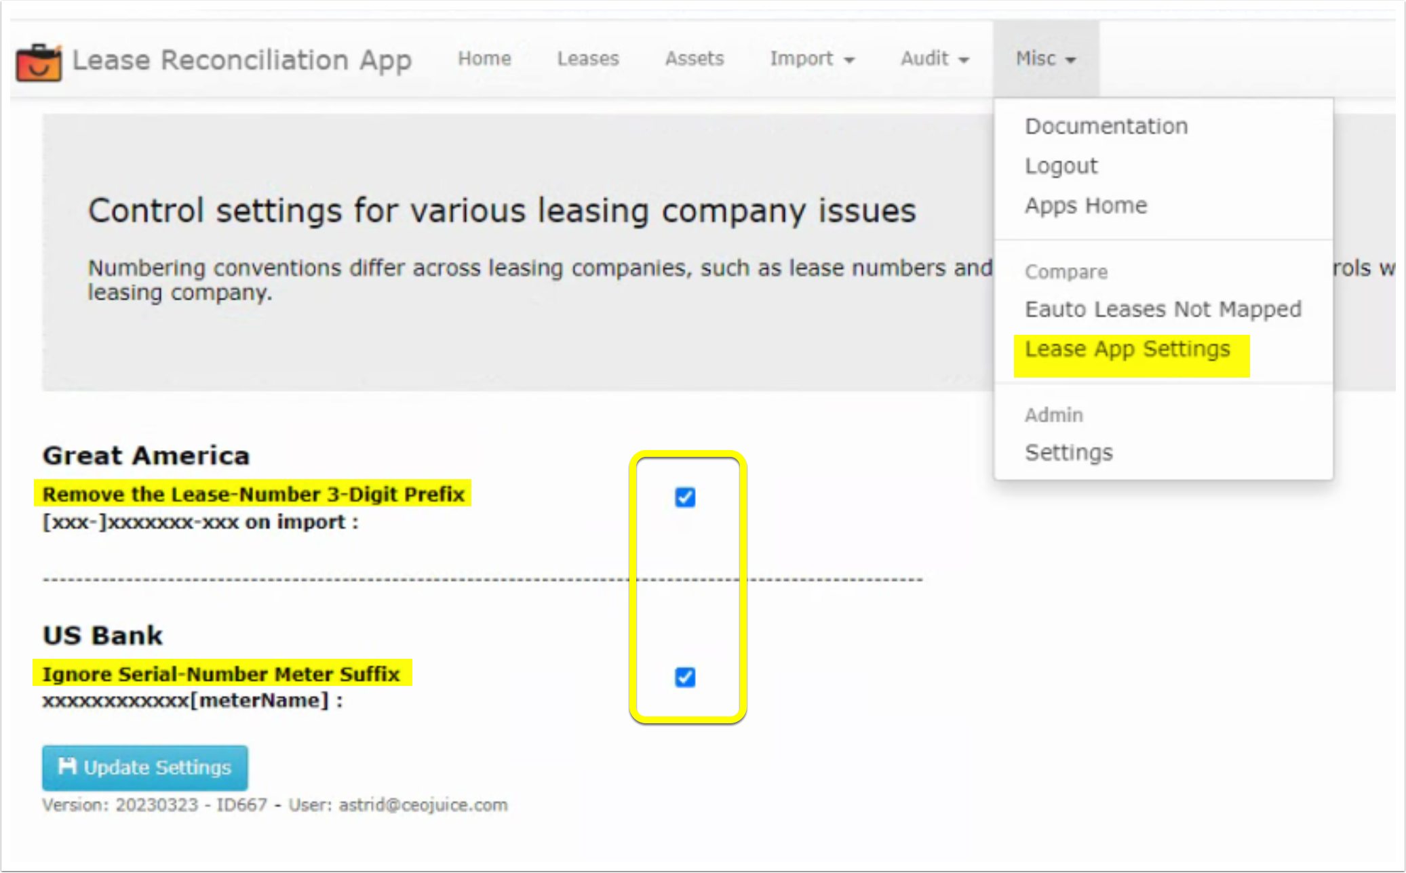Open Admin Settings in the Misc menu
1406x873 pixels.
pyautogui.click(x=1069, y=452)
